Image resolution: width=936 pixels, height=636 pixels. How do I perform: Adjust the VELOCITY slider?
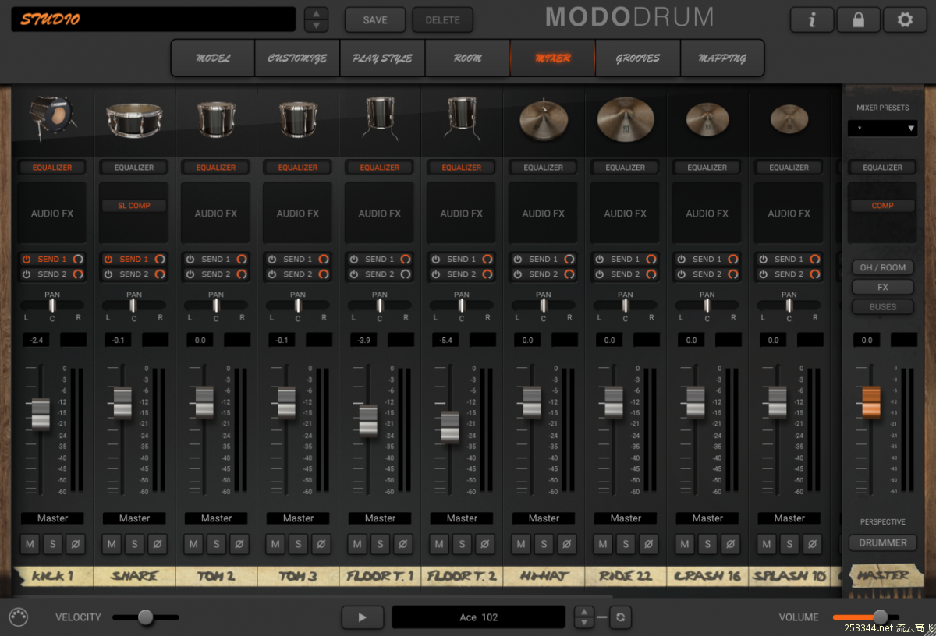(x=146, y=617)
